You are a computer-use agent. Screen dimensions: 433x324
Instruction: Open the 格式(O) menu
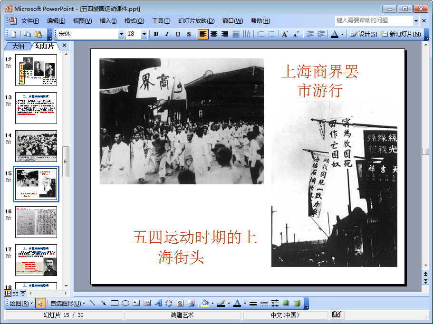point(134,21)
